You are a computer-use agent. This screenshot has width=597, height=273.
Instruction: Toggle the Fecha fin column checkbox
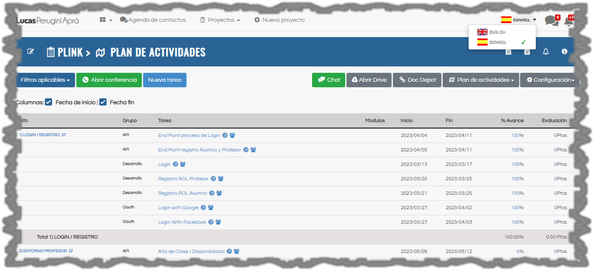pyautogui.click(x=103, y=102)
